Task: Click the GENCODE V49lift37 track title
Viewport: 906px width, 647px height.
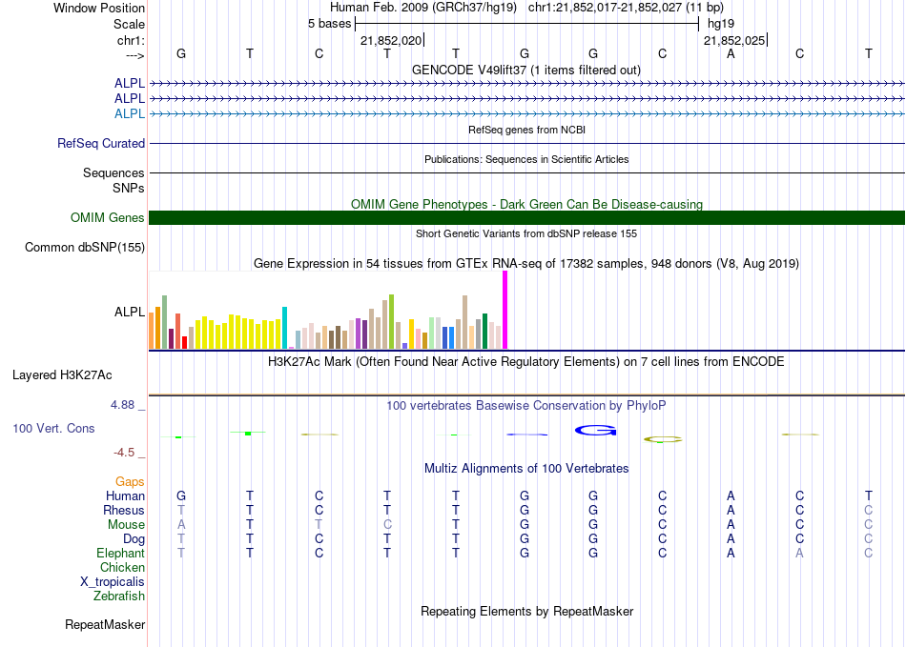Action: (526, 70)
